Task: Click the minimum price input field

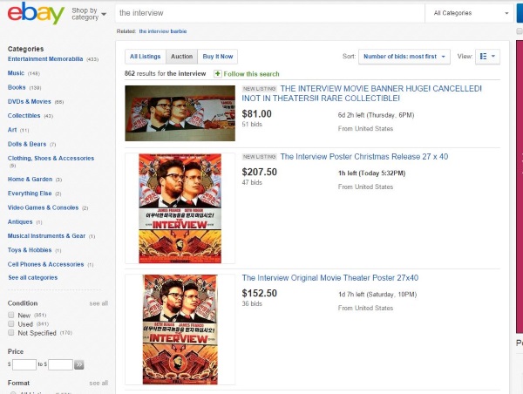Action: pos(24,363)
